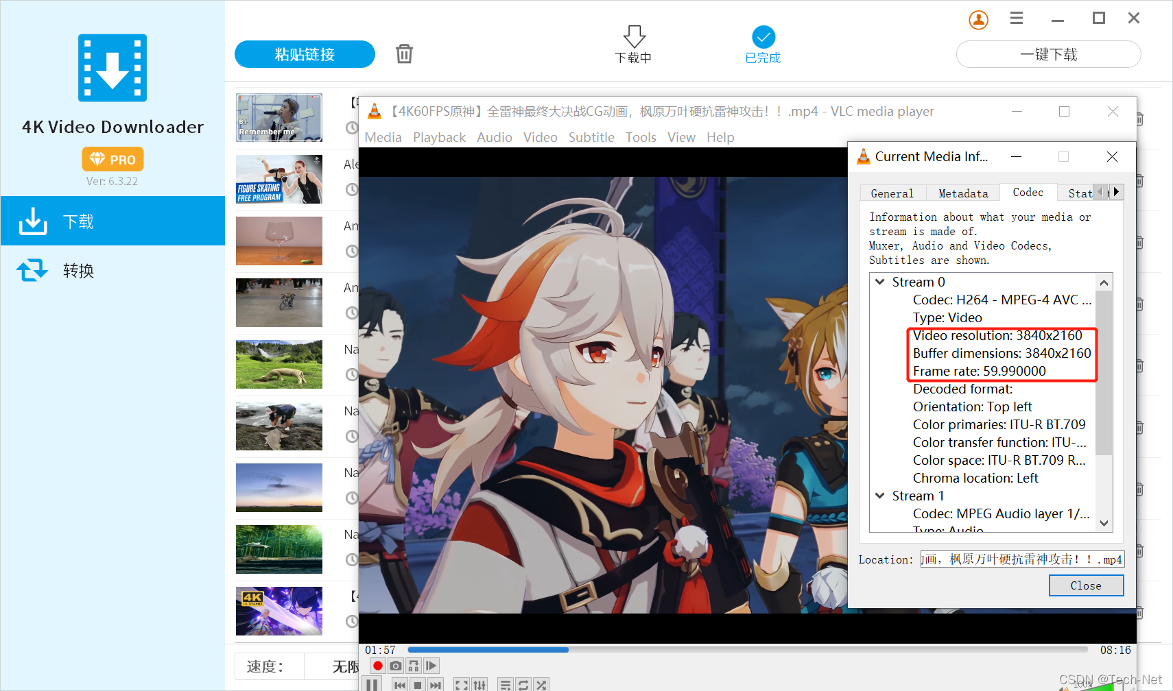Open the waterfall landscape video thumbnail
This screenshot has height=691, width=1173.
pyautogui.click(x=279, y=365)
